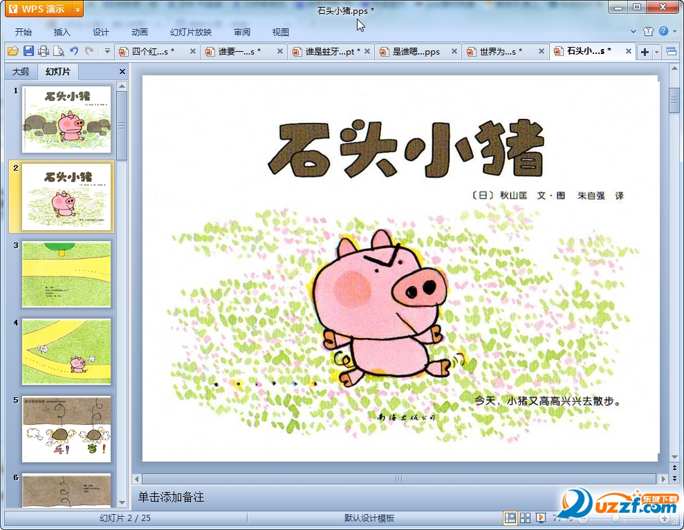This screenshot has height=530, width=684.
Task: Close the 是谁嗯...pps document tab
Action: click(454, 51)
